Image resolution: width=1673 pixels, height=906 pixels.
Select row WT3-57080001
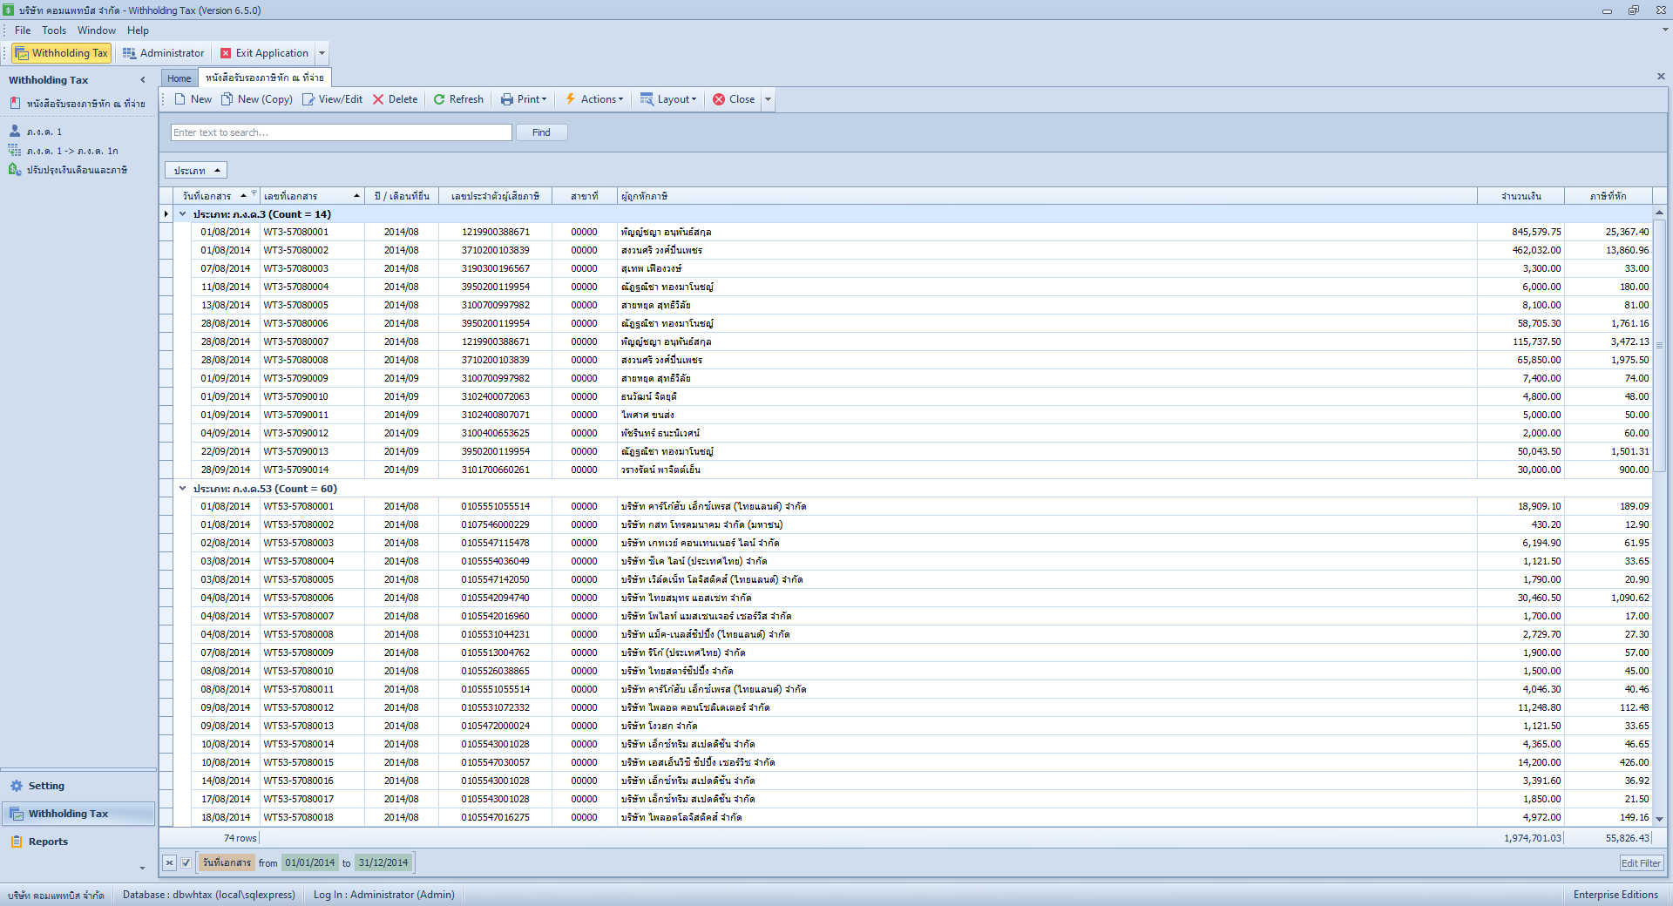click(x=906, y=233)
